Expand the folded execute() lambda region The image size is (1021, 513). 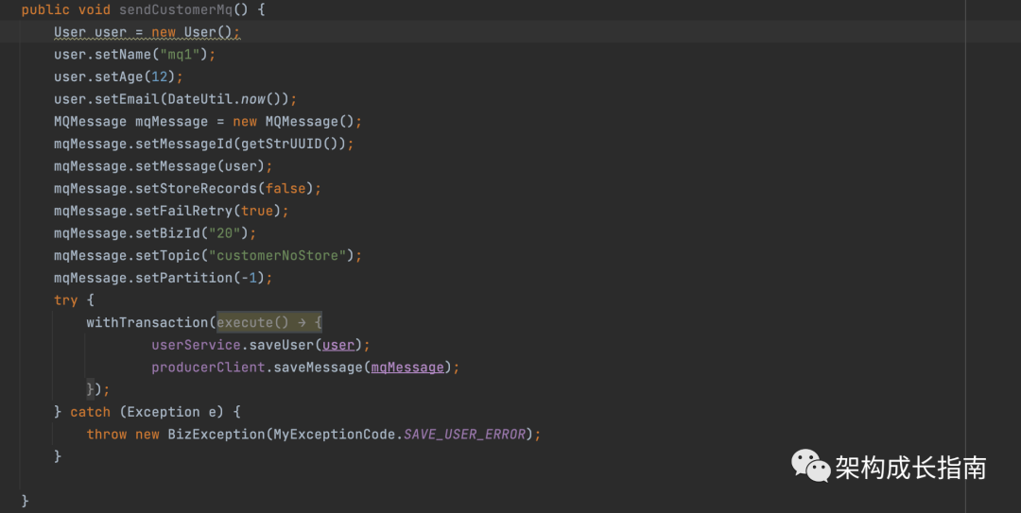(x=269, y=322)
